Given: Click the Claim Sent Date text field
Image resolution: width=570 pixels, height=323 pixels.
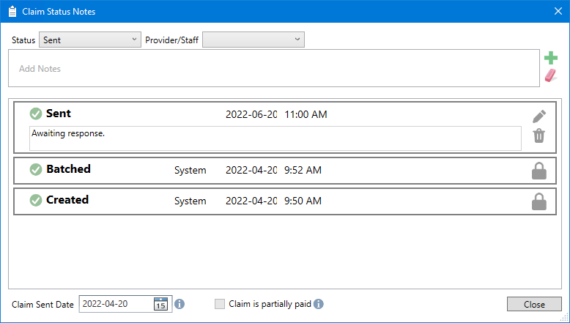Looking at the screenshot, I should click(116, 304).
